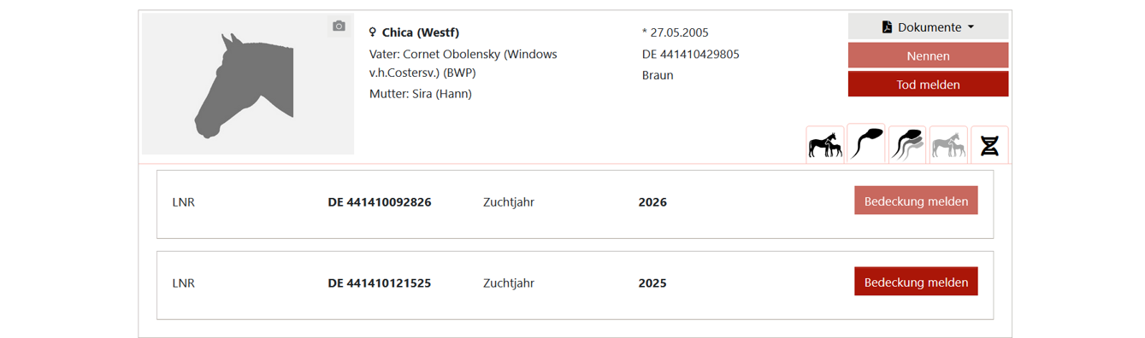
Task: Click the Tod melden button
Action: pyautogui.click(x=928, y=84)
